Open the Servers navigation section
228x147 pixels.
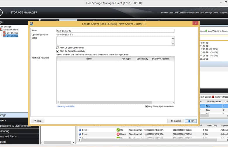[x=14, y=120]
